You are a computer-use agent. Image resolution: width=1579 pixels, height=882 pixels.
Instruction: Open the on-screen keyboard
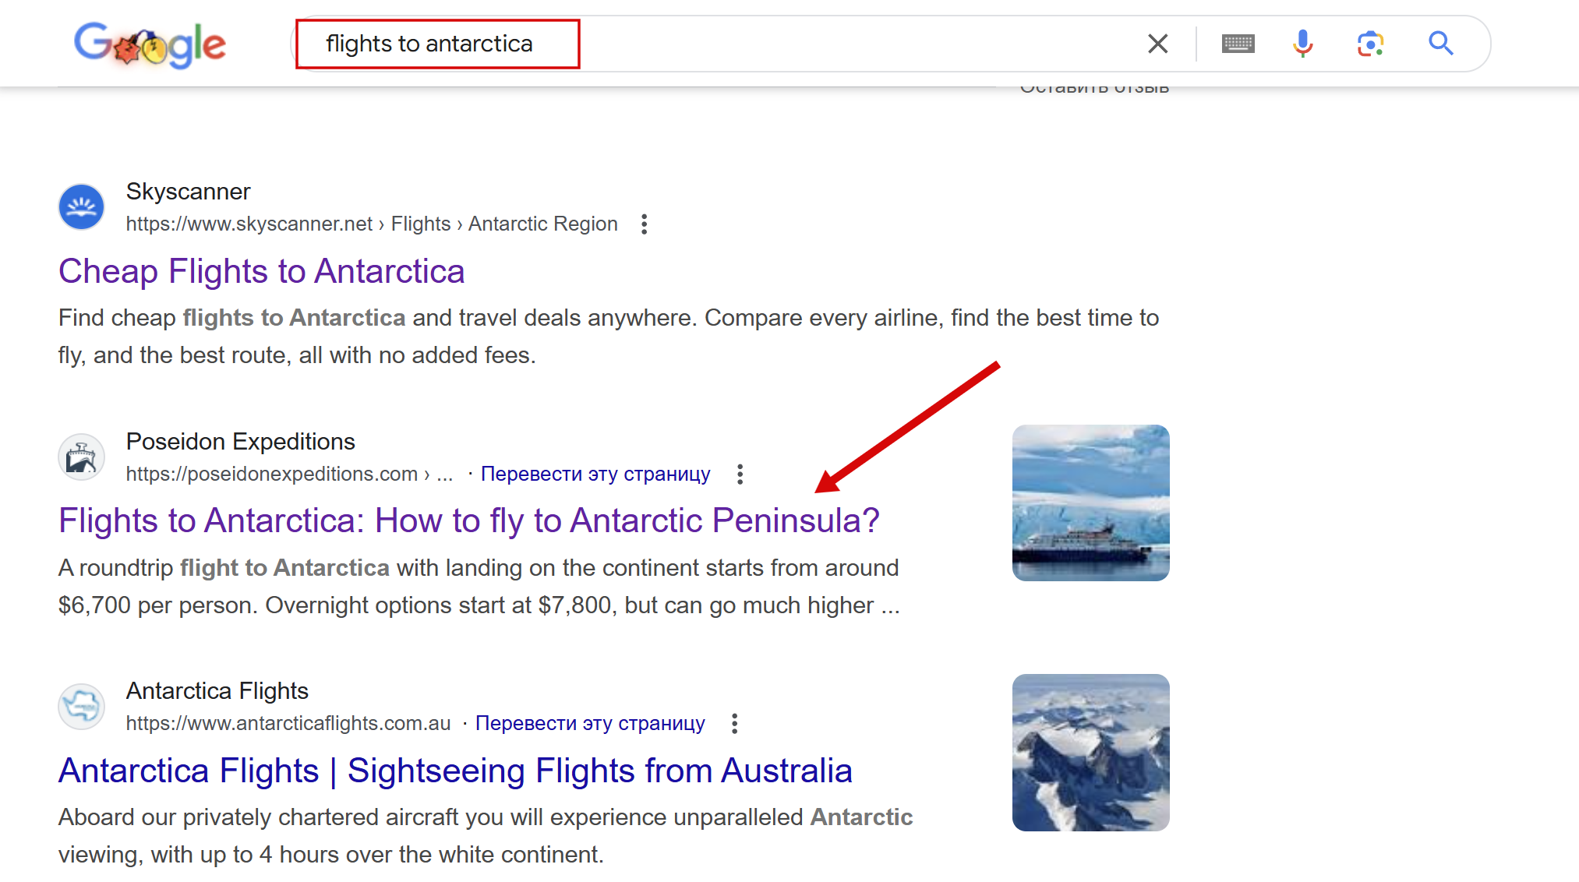pyautogui.click(x=1238, y=44)
